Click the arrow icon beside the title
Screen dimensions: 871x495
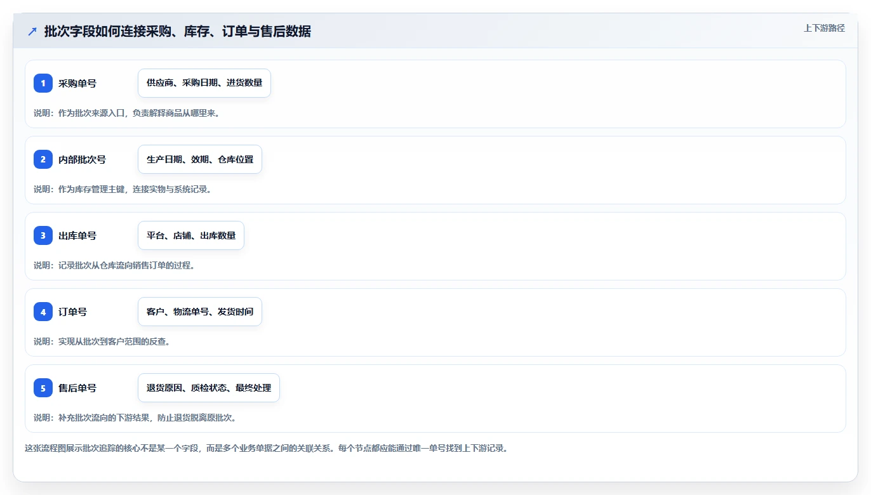coord(32,32)
